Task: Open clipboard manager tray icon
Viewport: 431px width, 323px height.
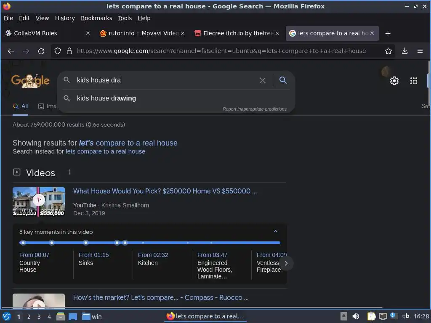Action: [371, 316]
